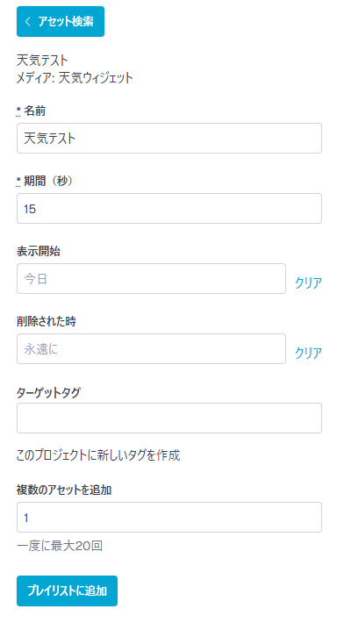Click the required asterisk next to 期間
This screenshot has height=630, width=344.
tap(18, 182)
